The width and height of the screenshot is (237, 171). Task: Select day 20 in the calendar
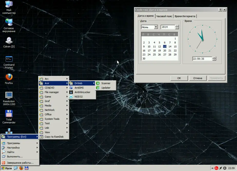coord(165,51)
